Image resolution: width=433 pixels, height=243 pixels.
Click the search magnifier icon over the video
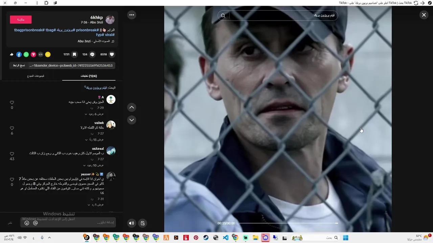[x=223, y=16]
